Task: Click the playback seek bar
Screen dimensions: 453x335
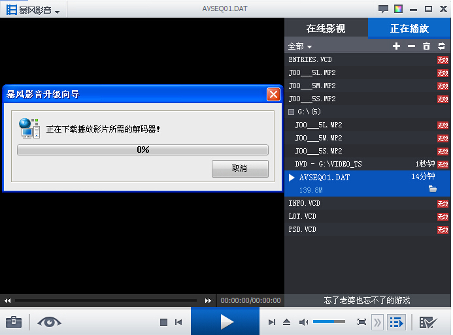Action: 106,300
